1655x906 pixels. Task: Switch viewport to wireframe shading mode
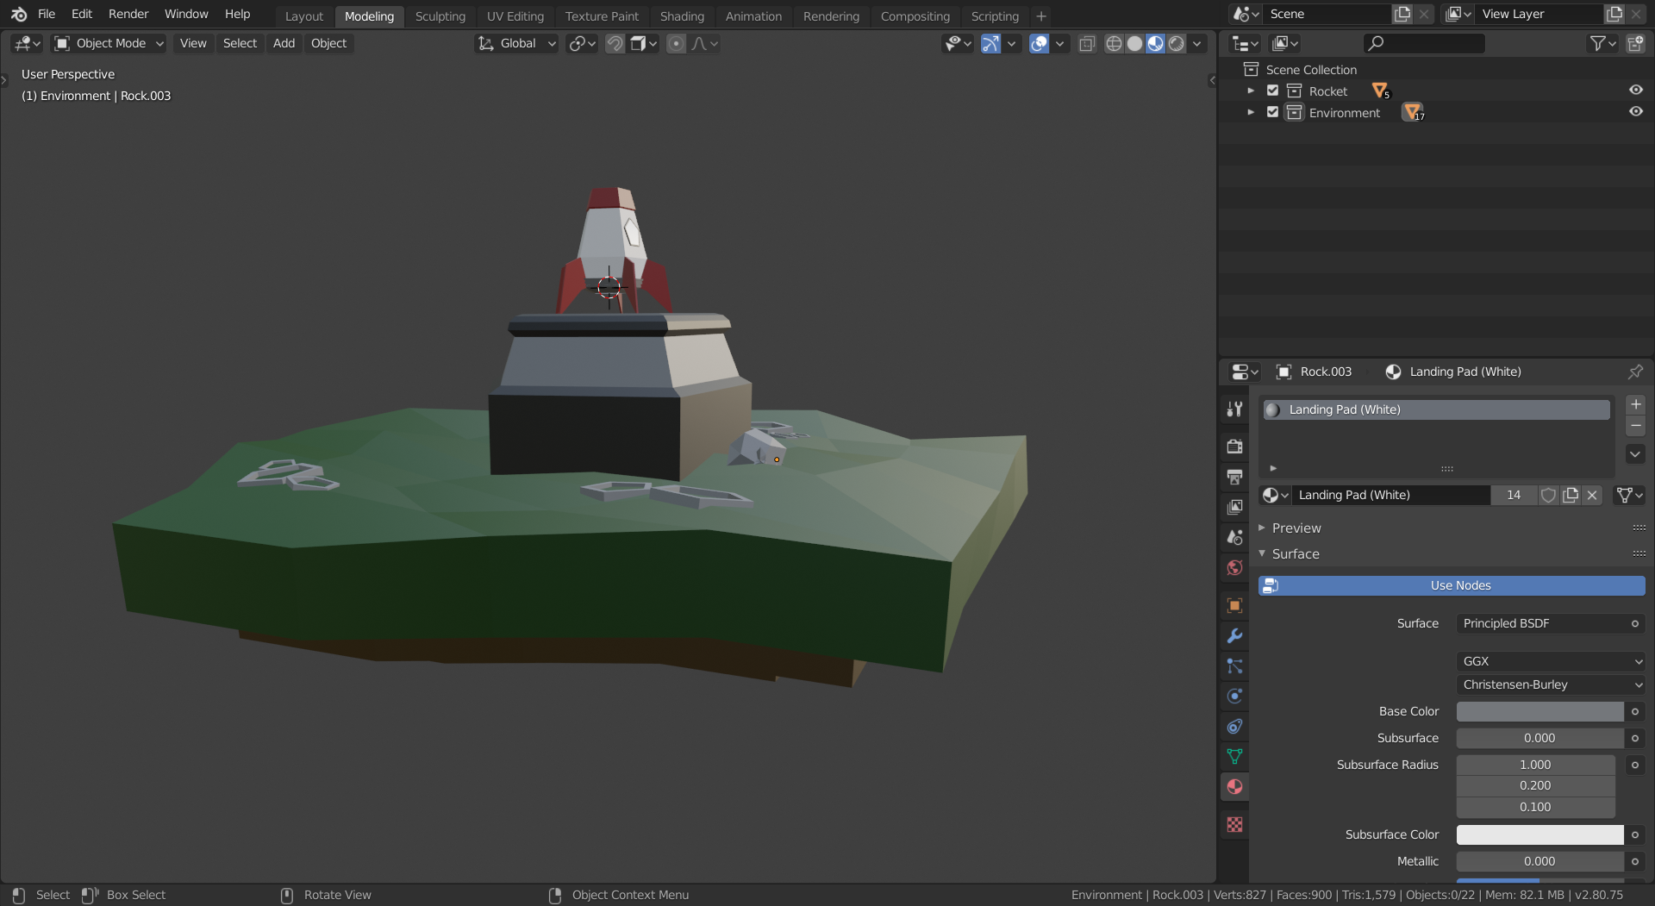click(1115, 43)
